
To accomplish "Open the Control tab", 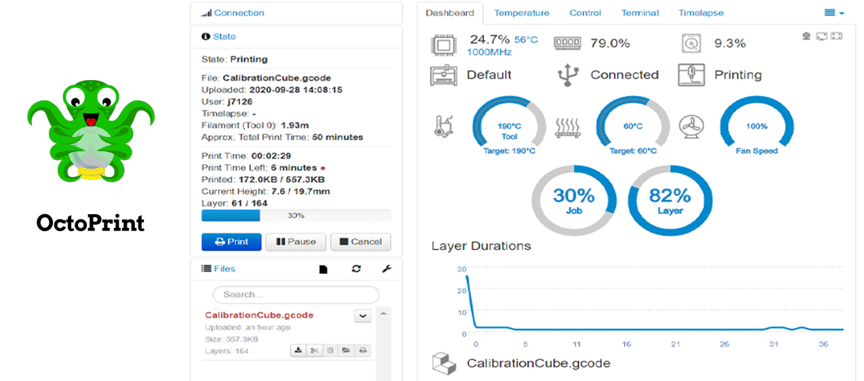I will (x=585, y=13).
